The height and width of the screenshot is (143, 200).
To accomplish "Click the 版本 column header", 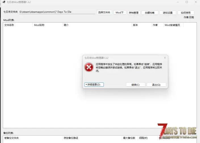I will (141, 25).
